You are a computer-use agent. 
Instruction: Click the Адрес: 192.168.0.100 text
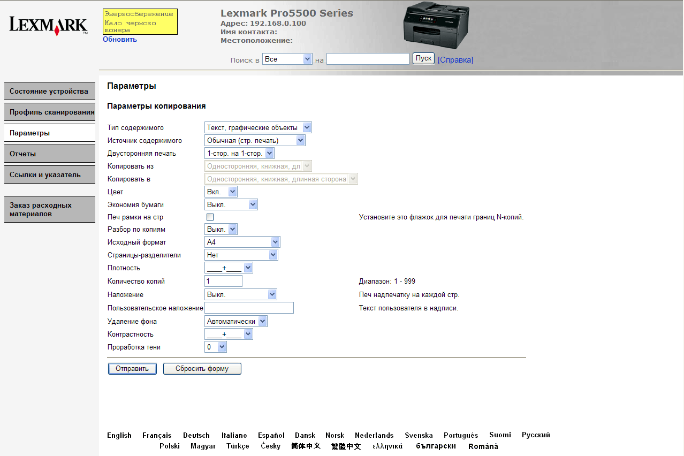[263, 24]
